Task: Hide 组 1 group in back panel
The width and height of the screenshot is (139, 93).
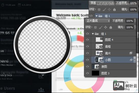Action: 91,16
